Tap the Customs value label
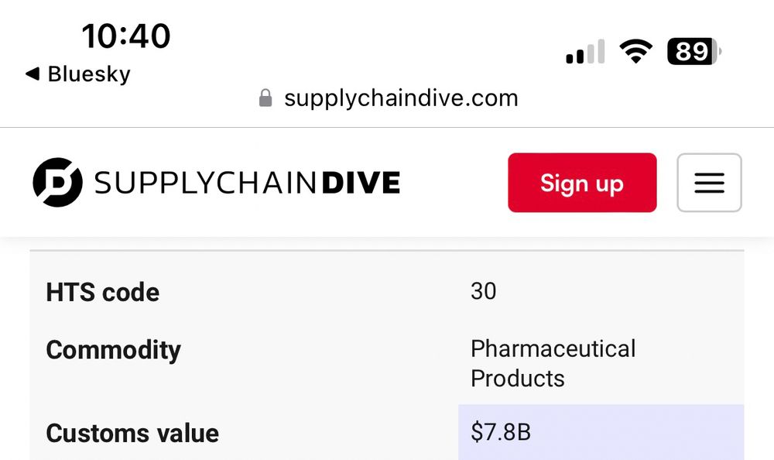Screen dimensions: 774x460 click(132, 433)
